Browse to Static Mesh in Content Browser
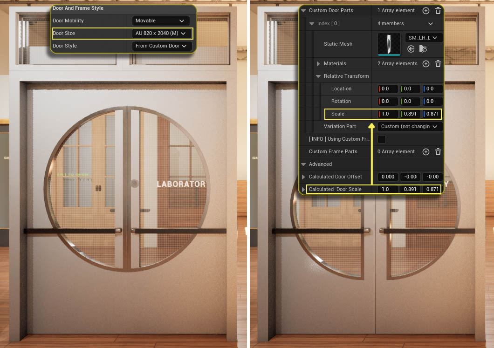 [x=423, y=49]
